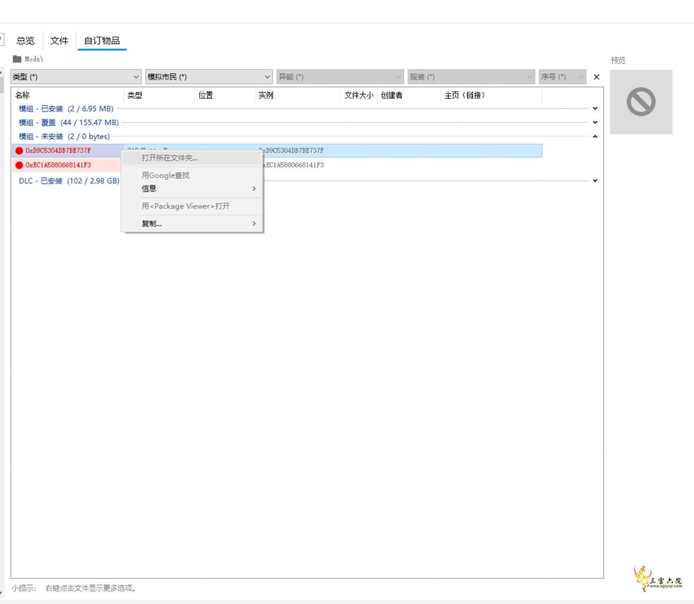Select the row 0xD9C5304DB7BE737F
The height and width of the screenshot is (604, 694).
[x=277, y=150]
